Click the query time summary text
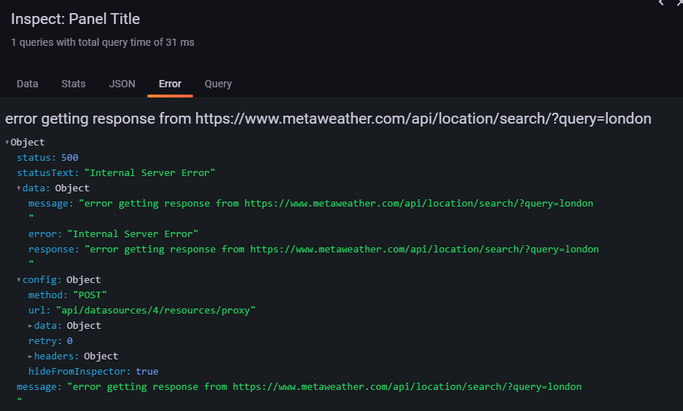This screenshot has width=683, height=411. pyautogui.click(x=102, y=42)
